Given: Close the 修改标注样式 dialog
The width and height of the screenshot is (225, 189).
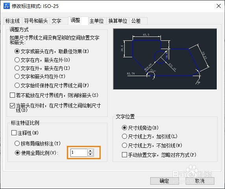Looking at the screenshot, I should [219, 6].
